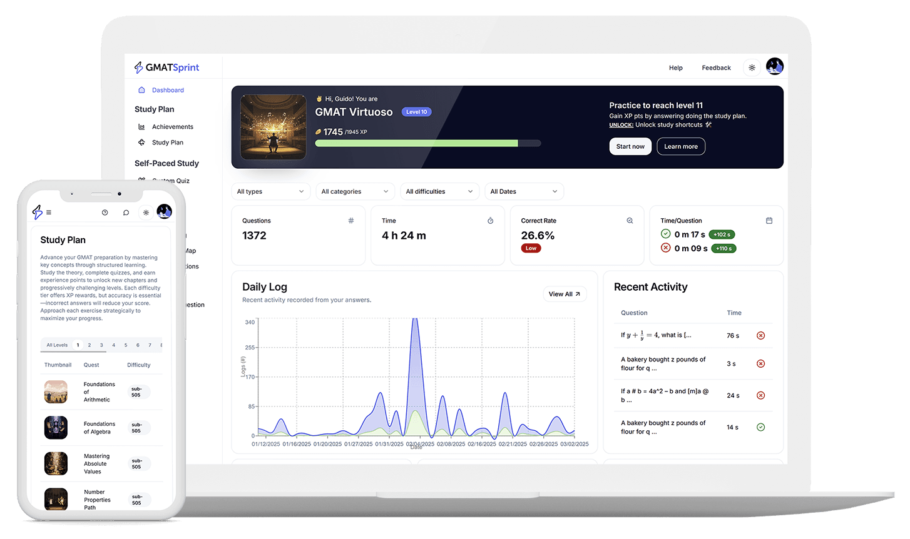Click Foundations of Algebra thumbnail
Image resolution: width=910 pixels, height=539 pixels.
[56, 428]
